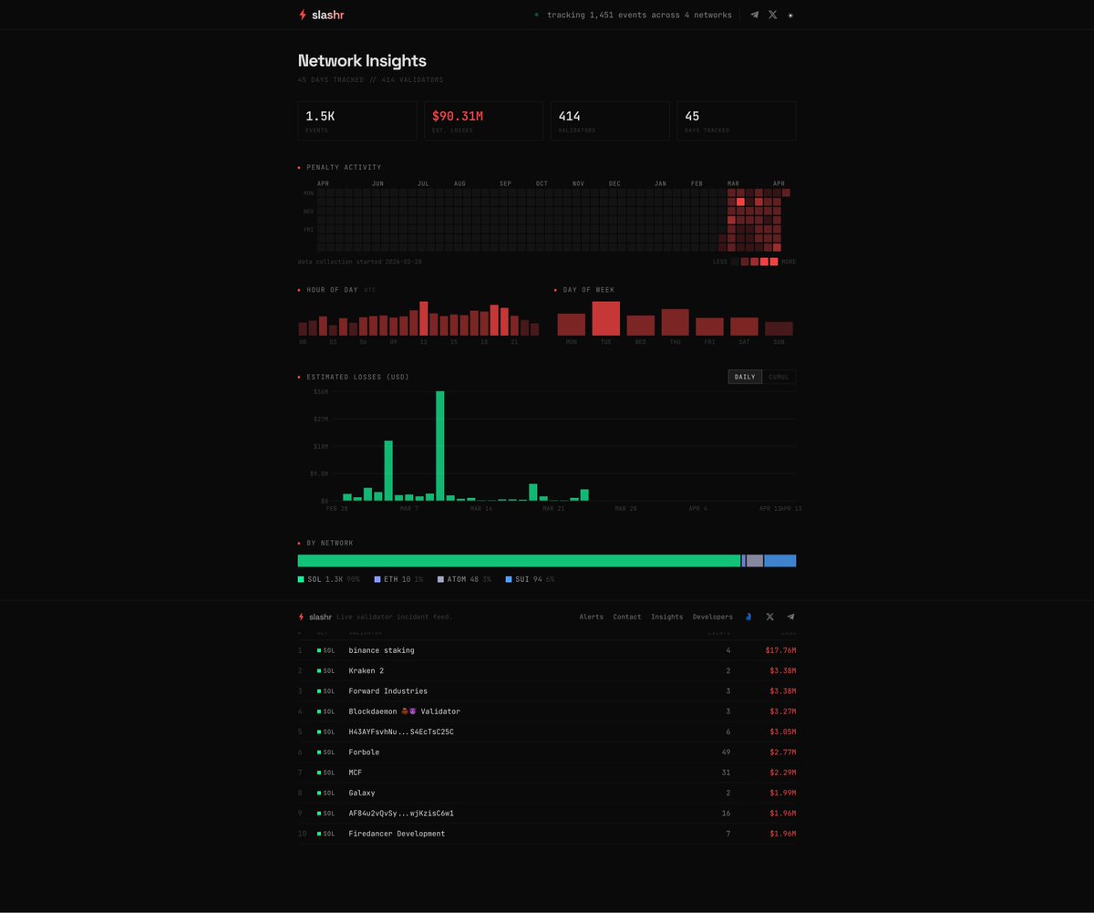
Task: Click the 414 validators stat card
Action: tap(610, 120)
